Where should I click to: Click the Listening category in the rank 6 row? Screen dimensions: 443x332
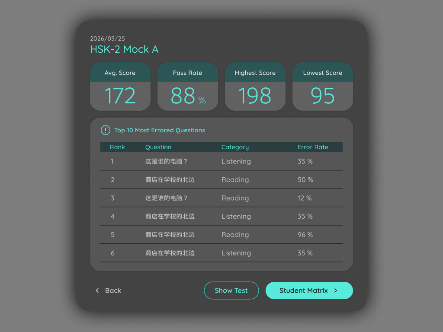point(236,253)
